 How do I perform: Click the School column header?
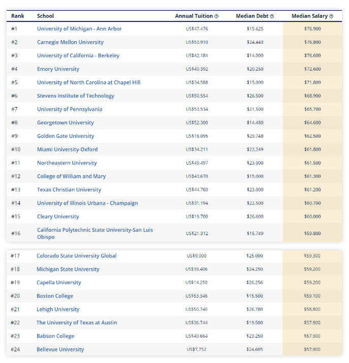point(45,16)
